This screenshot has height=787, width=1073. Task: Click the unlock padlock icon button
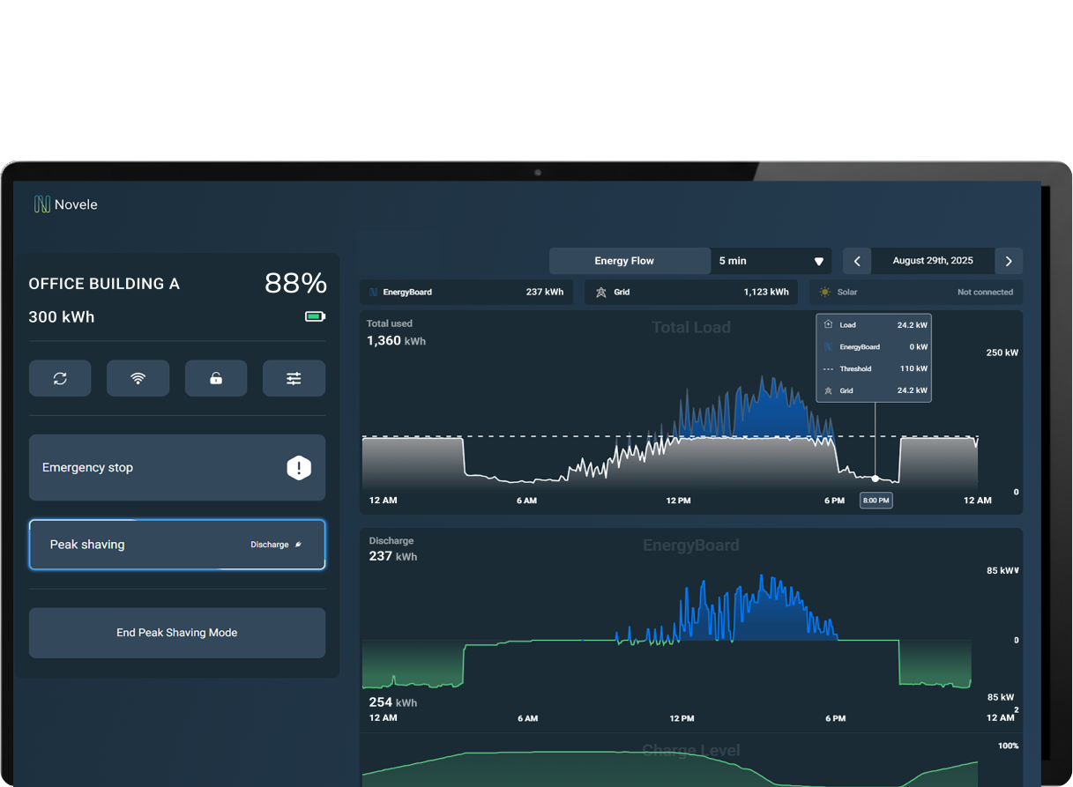(x=216, y=378)
